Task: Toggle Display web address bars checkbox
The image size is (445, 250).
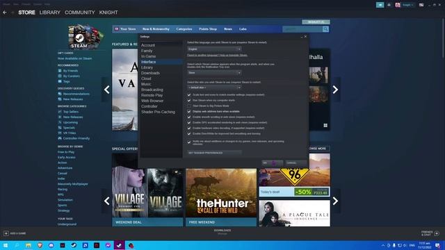Action: (x=189, y=111)
